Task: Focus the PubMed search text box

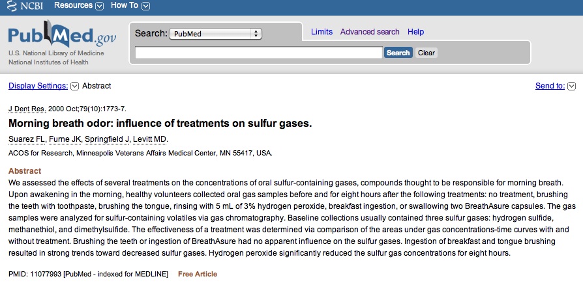Action: 258,53
